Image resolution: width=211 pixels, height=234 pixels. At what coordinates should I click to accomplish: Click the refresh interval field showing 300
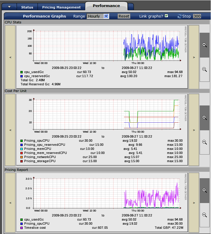click(x=197, y=16)
